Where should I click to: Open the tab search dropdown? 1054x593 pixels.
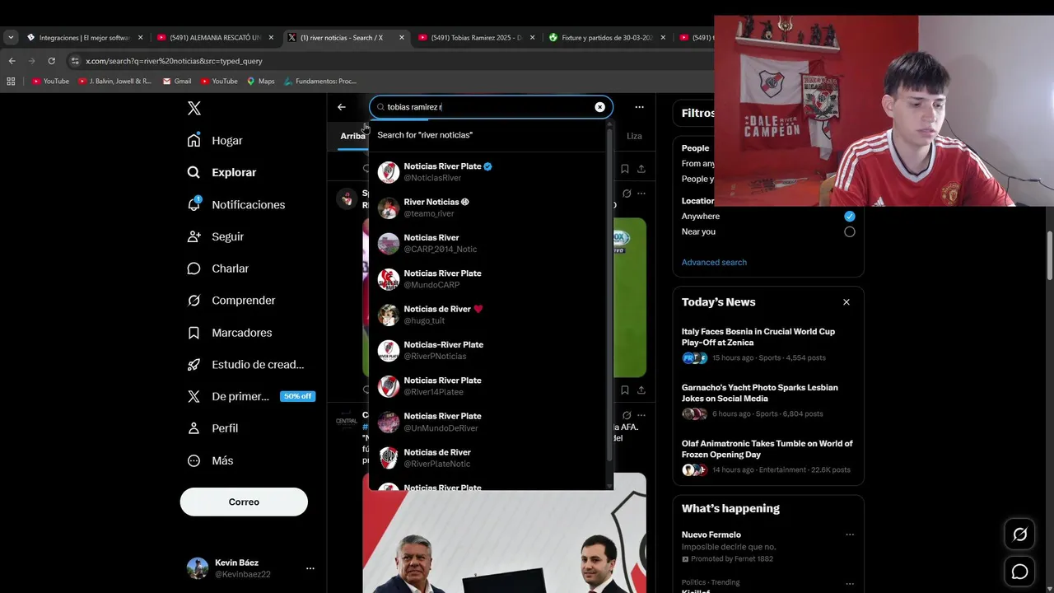(11, 38)
